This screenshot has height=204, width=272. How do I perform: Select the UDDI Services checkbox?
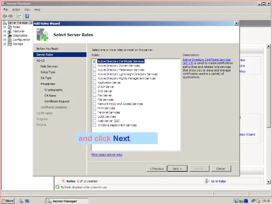coord(94,116)
